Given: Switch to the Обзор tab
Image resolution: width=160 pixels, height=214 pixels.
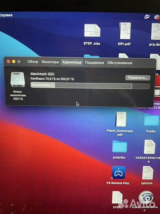Looking at the screenshot, I should (33, 62).
